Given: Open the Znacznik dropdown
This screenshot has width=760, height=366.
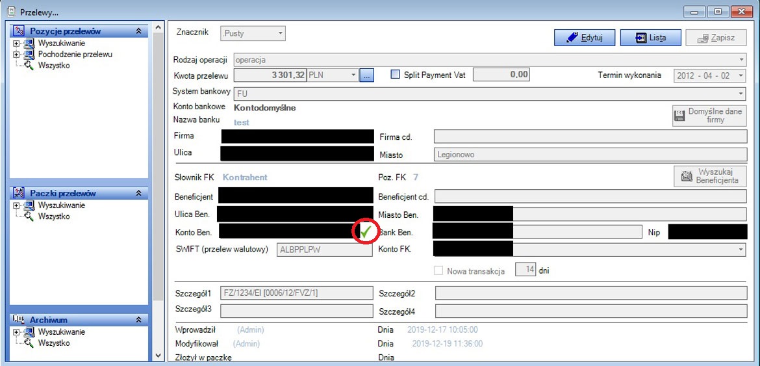Looking at the screenshot, I should [280, 33].
